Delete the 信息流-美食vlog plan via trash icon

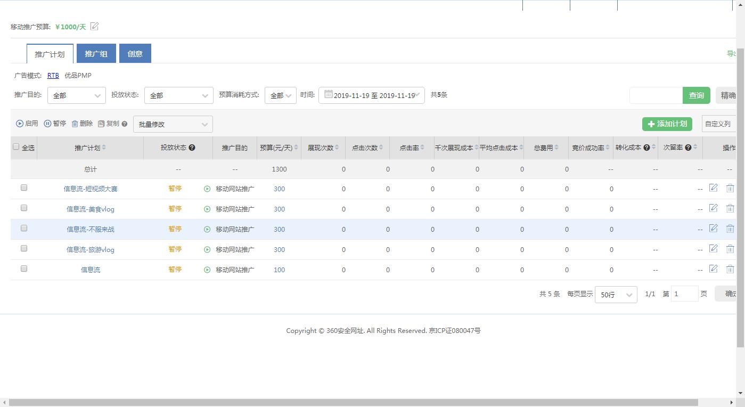(x=730, y=208)
